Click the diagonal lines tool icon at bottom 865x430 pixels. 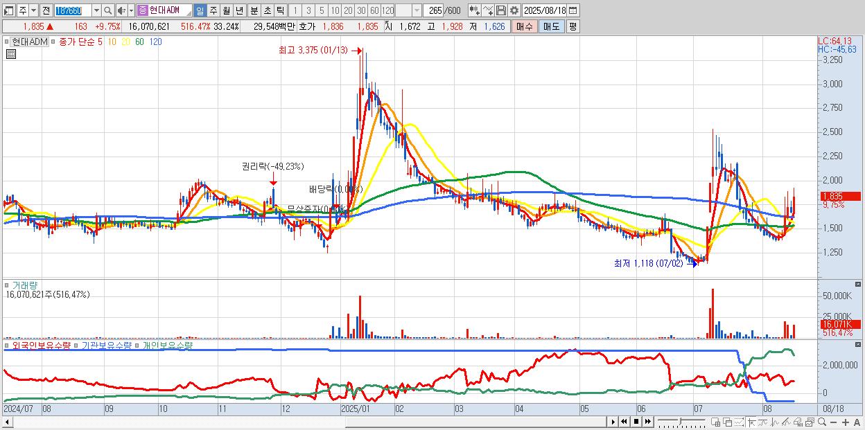point(786,422)
